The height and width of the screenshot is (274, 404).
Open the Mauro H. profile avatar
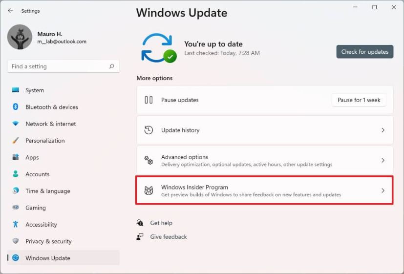pyautogui.click(x=20, y=37)
